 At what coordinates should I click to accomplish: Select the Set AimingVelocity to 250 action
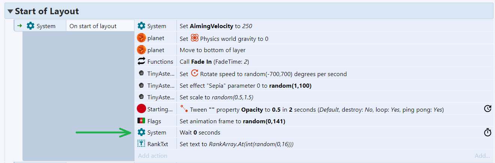(x=216, y=26)
